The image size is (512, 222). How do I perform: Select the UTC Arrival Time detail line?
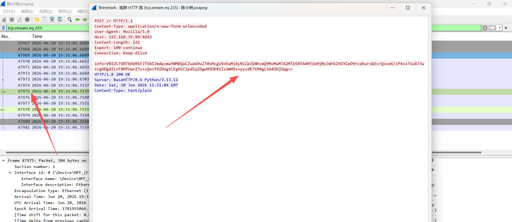pos(51,202)
